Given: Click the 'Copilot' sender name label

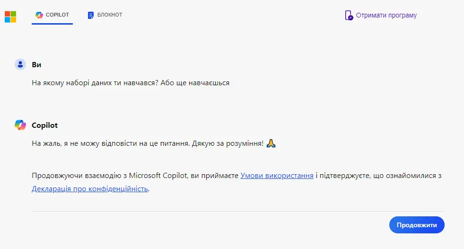Looking at the screenshot, I should pos(44,125).
